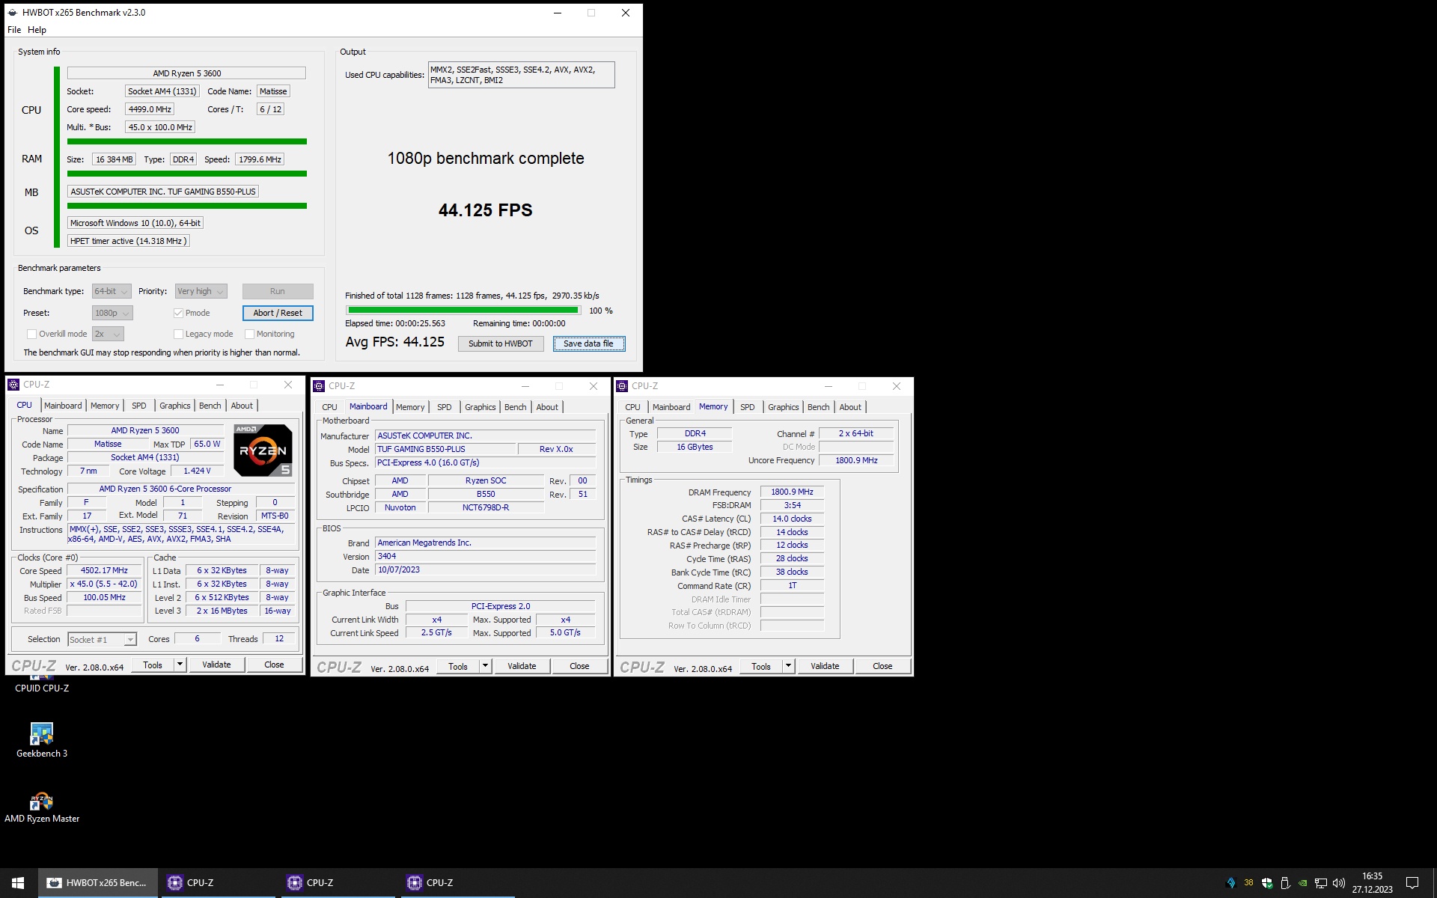
Task: Click the Core Speed 4502.17 MHz value
Action: tap(104, 570)
